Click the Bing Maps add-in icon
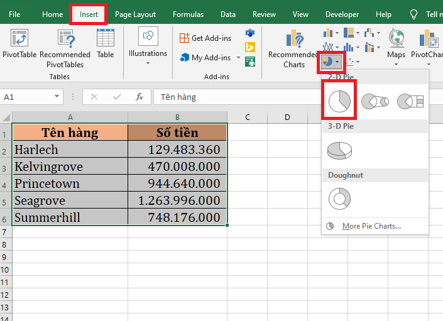 coord(250,47)
